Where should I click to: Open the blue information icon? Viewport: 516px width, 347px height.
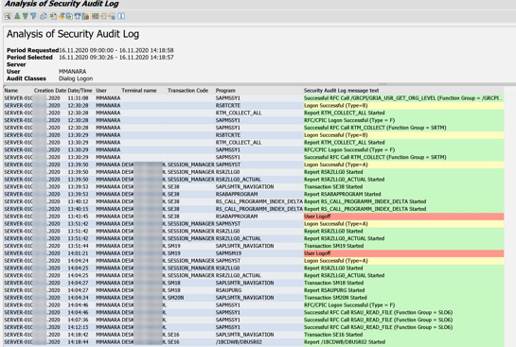(121, 16)
